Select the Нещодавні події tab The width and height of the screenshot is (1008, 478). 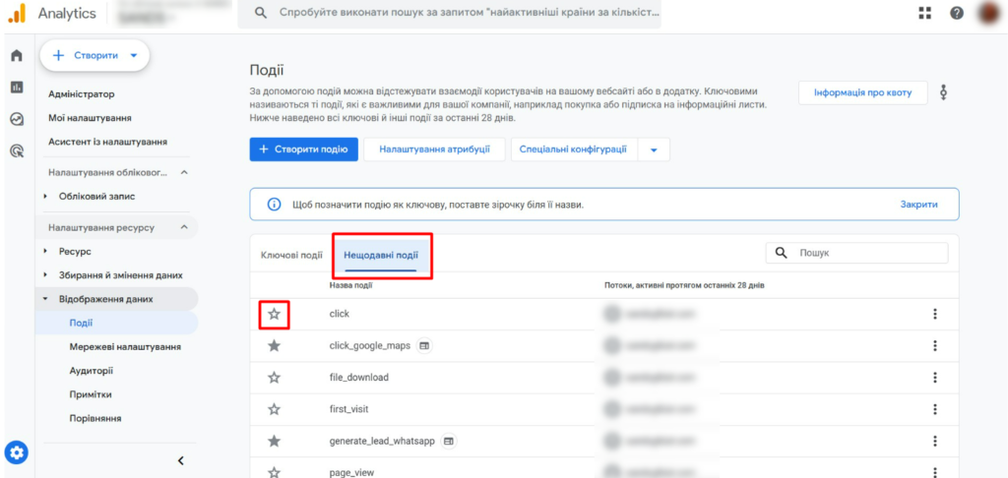click(380, 255)
